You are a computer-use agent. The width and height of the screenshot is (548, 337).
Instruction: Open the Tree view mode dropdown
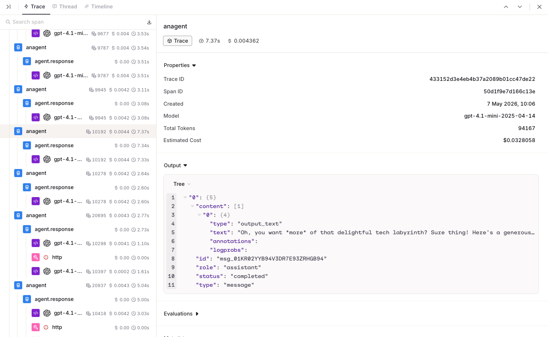[x=182, y=184]
